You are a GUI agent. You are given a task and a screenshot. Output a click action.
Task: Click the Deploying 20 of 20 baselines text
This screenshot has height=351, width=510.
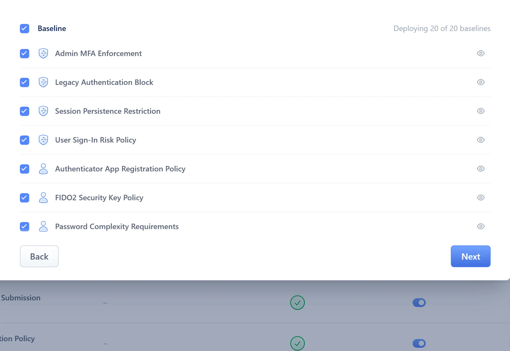pyautogui.click(x=442, y=29)
